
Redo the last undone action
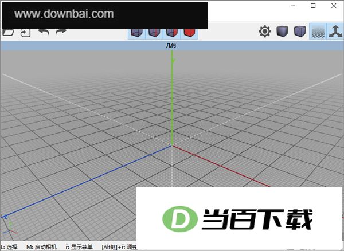61,33
